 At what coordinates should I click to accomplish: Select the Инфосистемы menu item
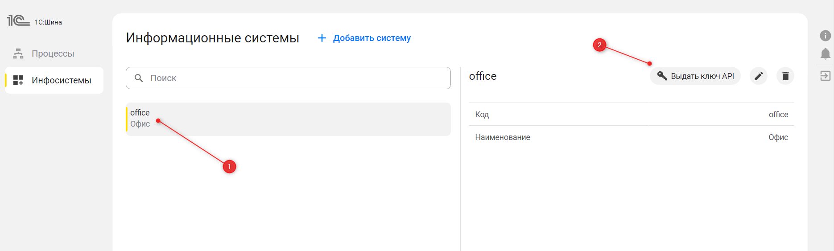pos(61,81)
